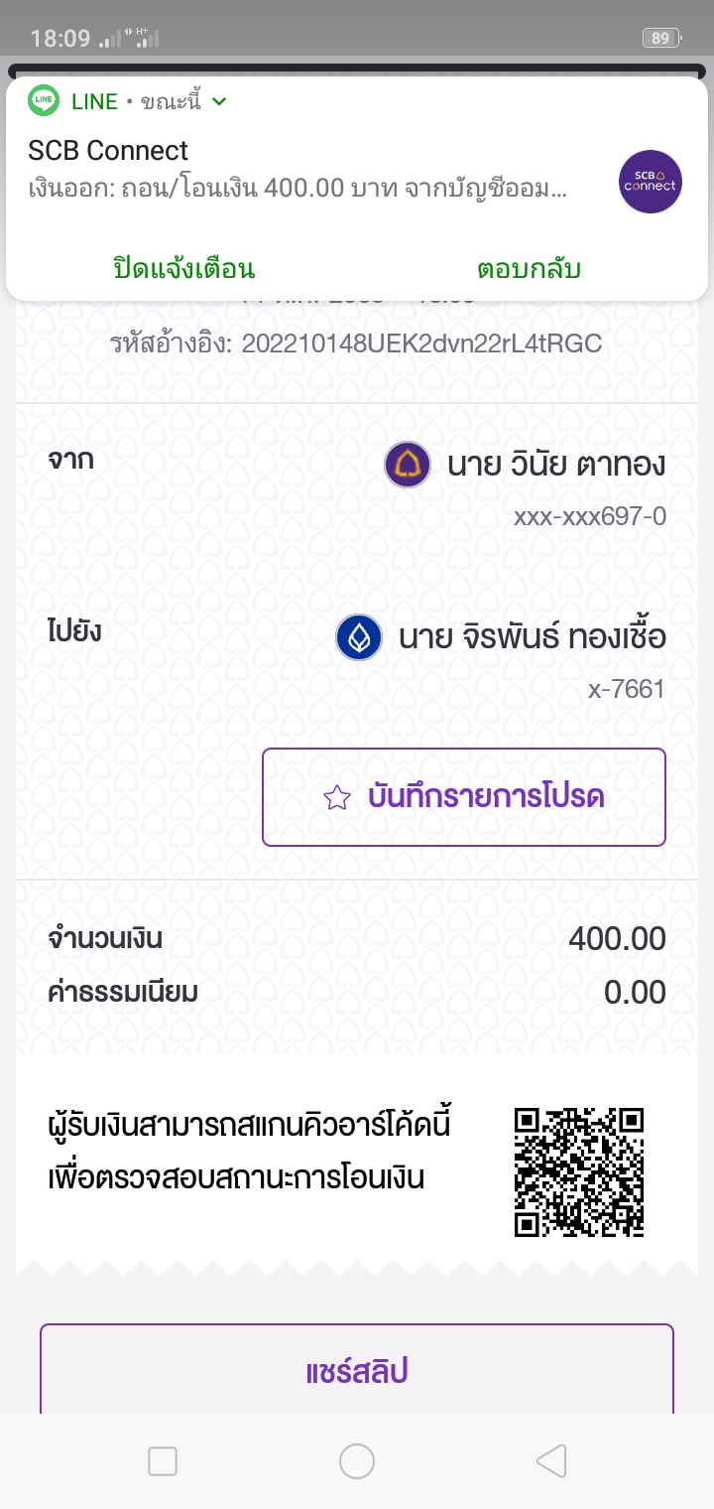The width and height of the screenshot is (714, 1509).
Task: Tap the SCB bank logo beside sender
Action: [x=408, y=466]
